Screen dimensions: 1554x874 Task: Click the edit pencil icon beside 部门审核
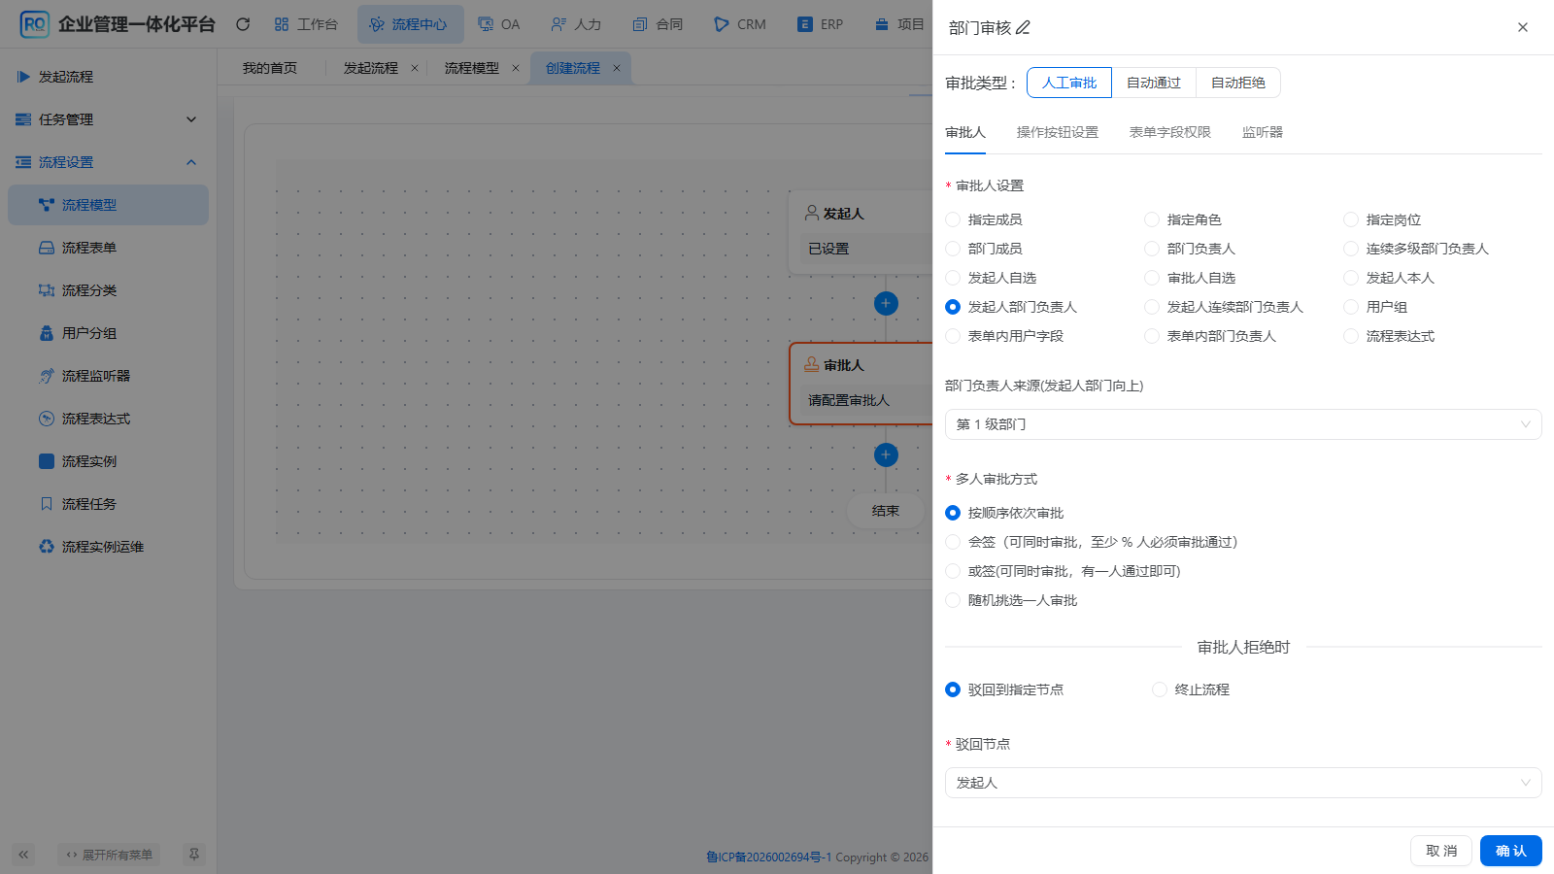click(1023, 28)
